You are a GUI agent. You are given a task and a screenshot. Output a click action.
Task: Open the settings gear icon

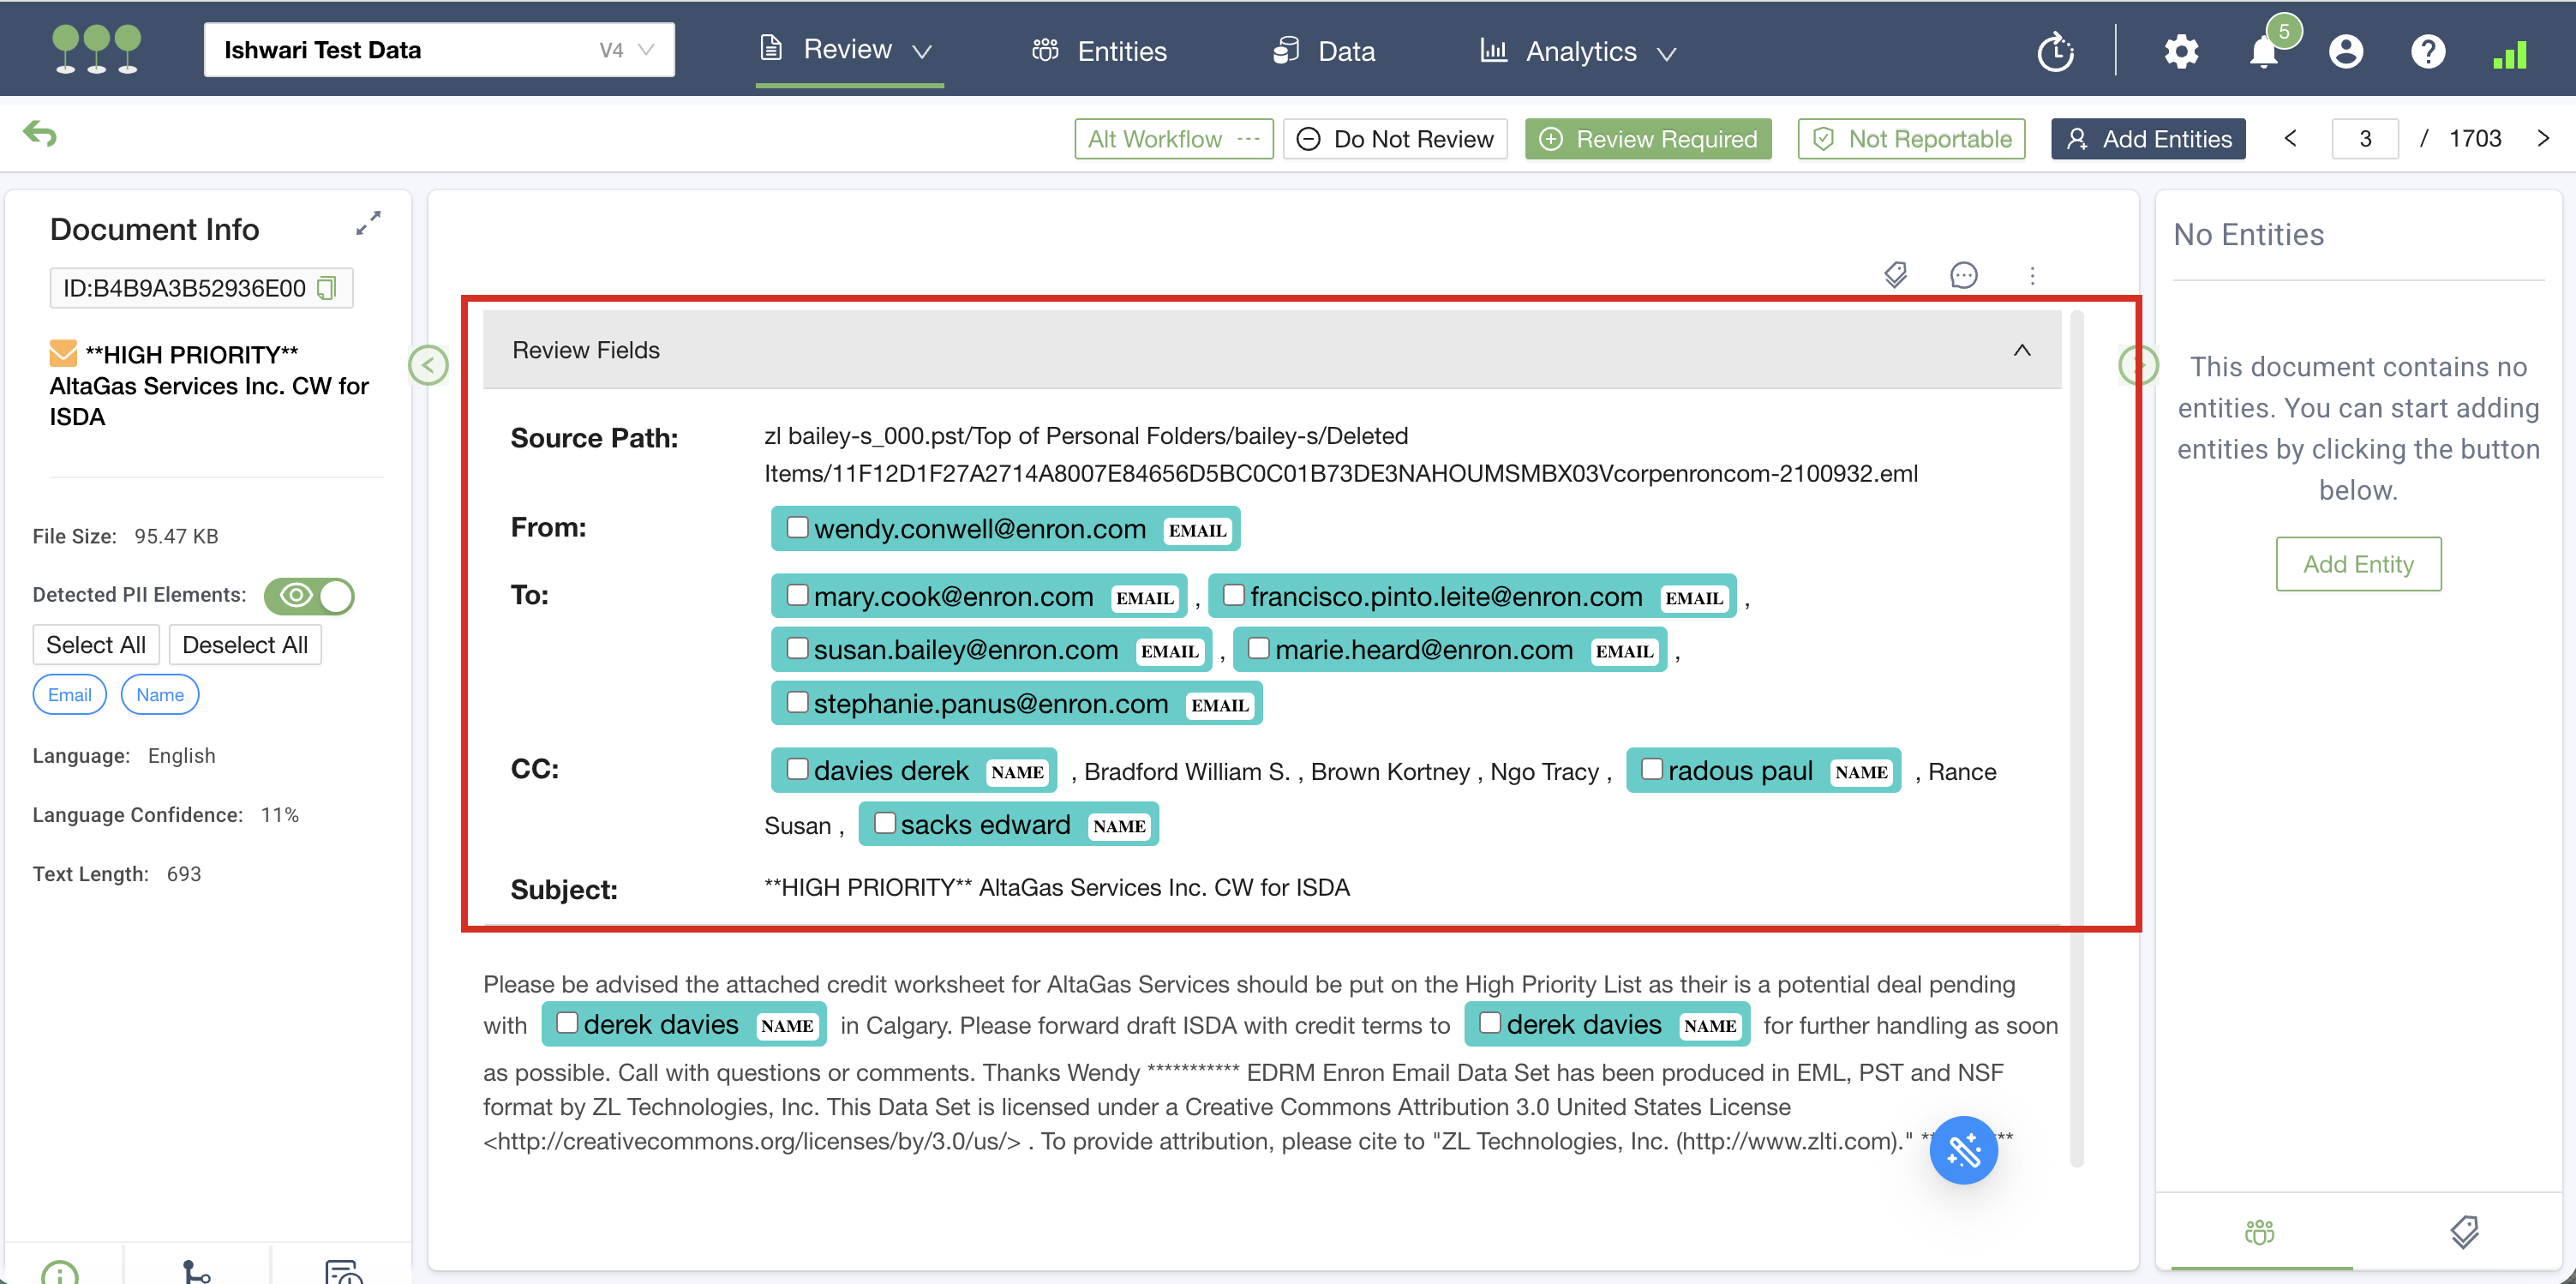[2181, 51]
